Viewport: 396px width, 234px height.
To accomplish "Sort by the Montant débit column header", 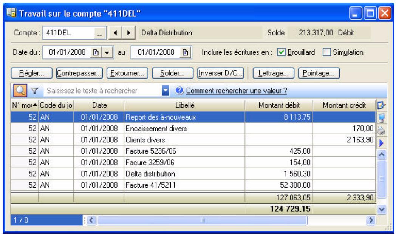I will click(x=279, y=105).
